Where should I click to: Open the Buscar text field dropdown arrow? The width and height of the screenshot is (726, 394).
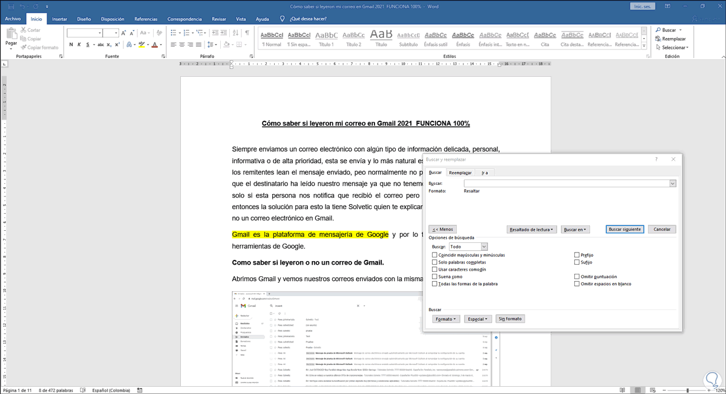point(673,183)
